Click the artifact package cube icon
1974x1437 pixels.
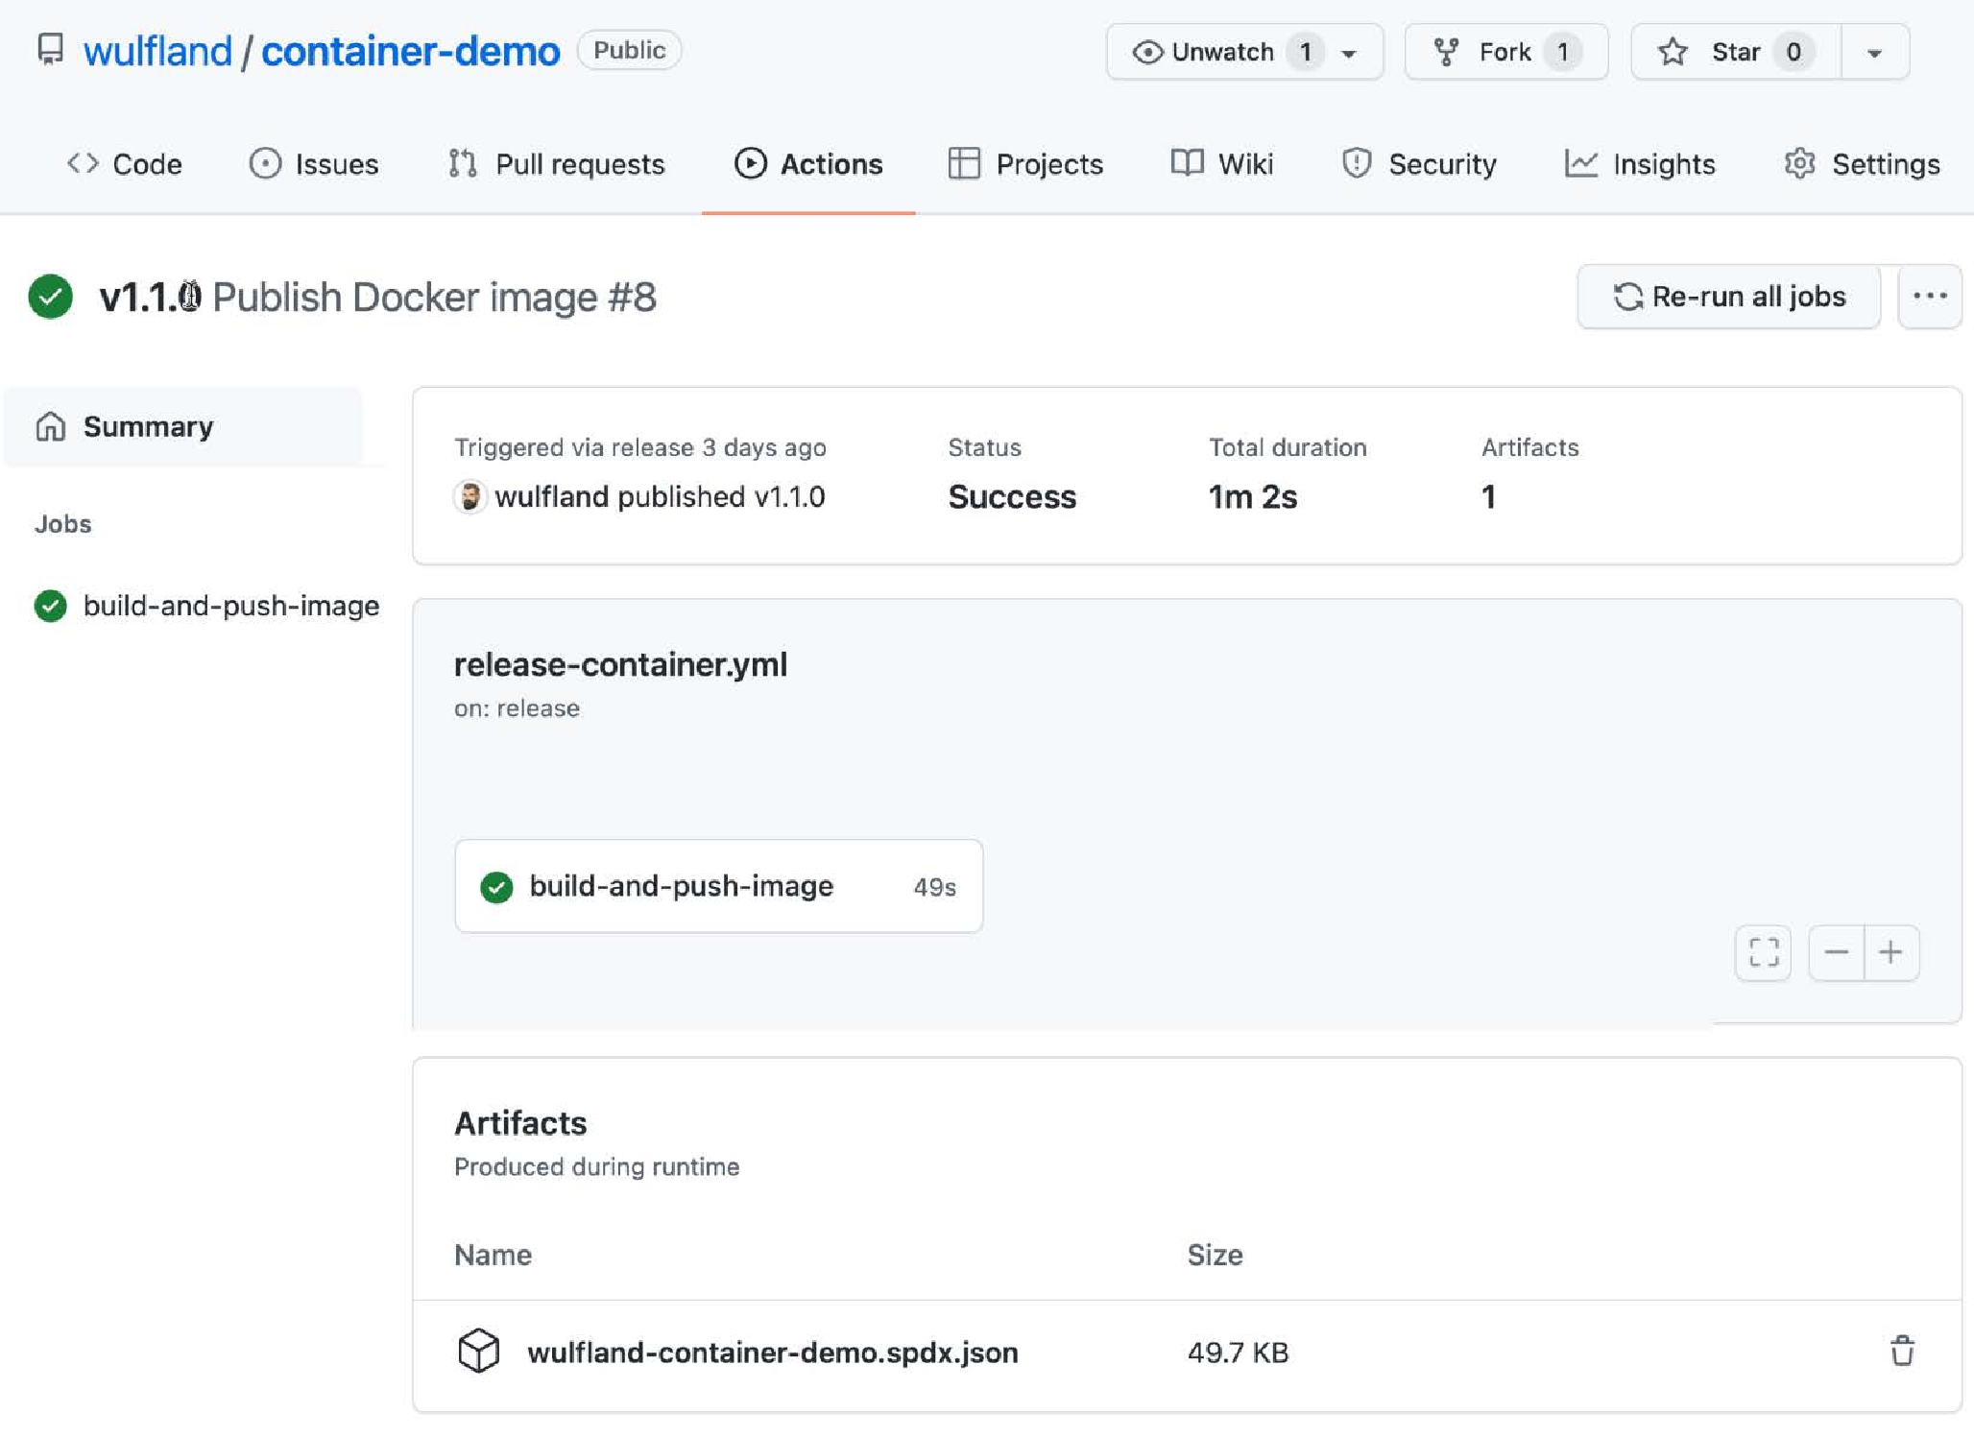(x=478, y=1352)
